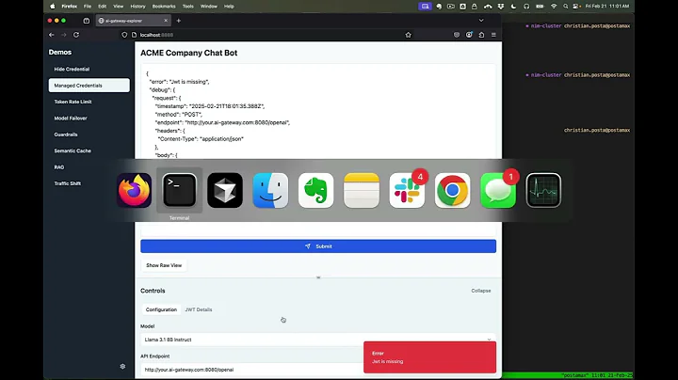Open the File menu
This screenshot has height=380, width=678.
(88, 6)
